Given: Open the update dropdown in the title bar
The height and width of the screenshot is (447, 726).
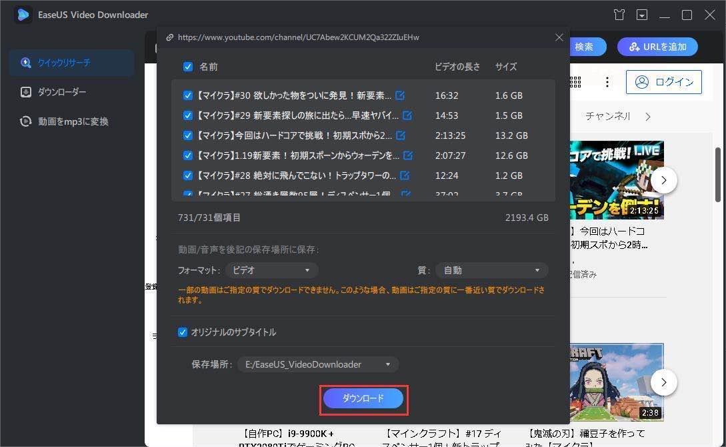Looking at the screenshot, I should (x=642, y=14).
